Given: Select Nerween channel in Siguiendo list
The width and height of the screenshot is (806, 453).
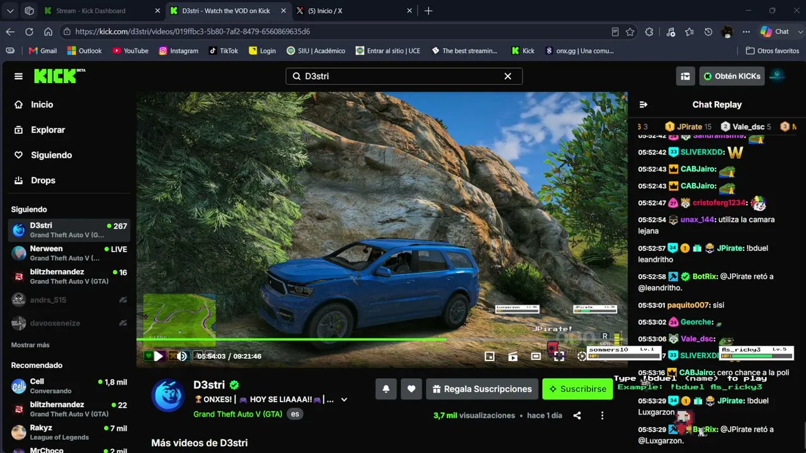Looking at the screenshot, I should [69, 253].
